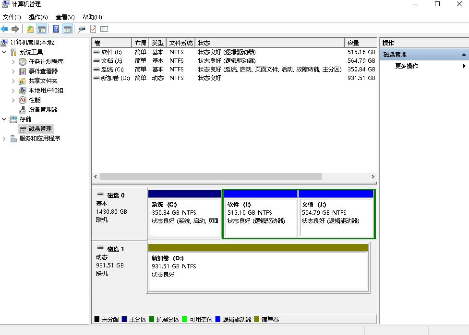The height and width of the screenshot is (335, 469).
Task: Click the back navigation arrow icon
Action: (x=4, y=28)
